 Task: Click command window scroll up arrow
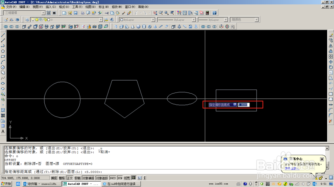point(327,148)
